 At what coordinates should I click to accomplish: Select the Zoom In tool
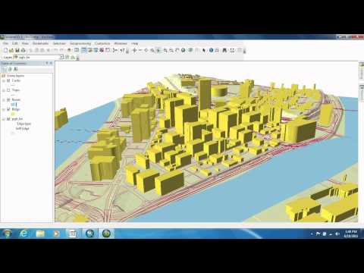point(165,50)
